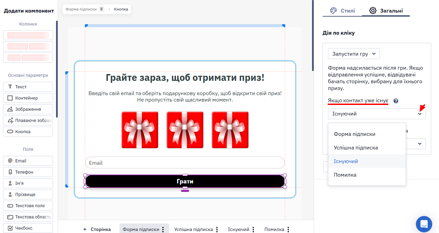Click the Email input field in the form
Viewport: 439px width, 233px height.
click(185, 163)
